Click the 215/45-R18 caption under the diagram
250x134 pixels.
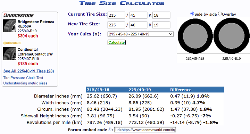coord(195,59)
